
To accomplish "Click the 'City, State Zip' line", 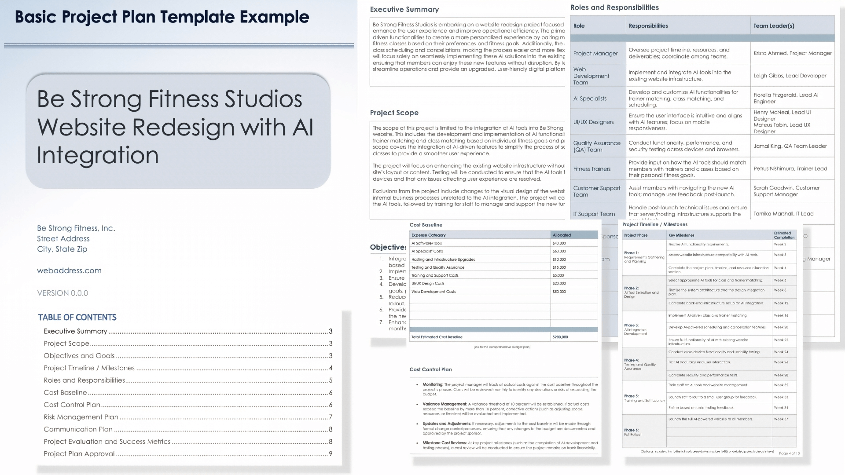I will click(x=62, y=249).
